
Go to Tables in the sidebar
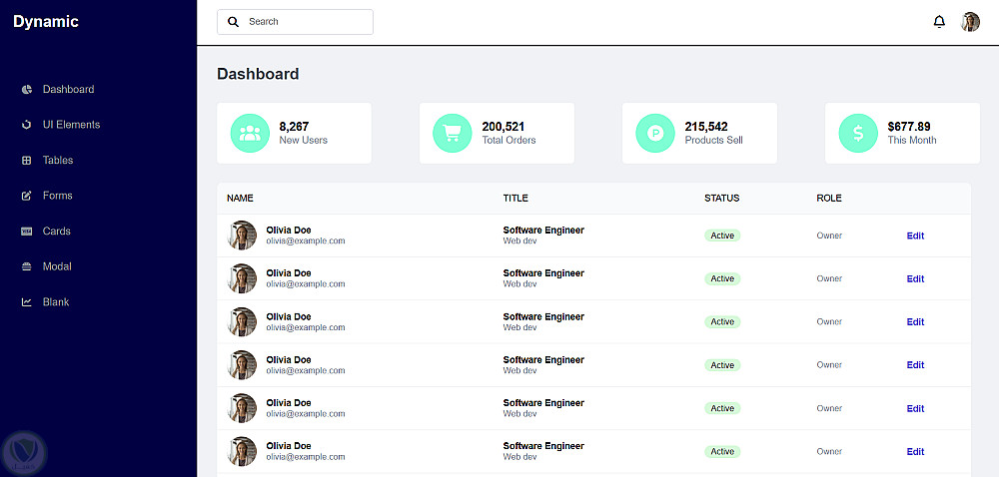point(58,161)
